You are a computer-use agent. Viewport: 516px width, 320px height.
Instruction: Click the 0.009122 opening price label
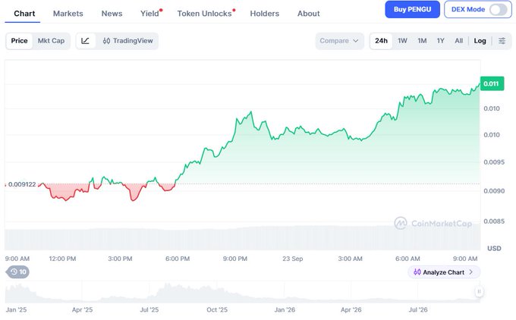[22, 184]
